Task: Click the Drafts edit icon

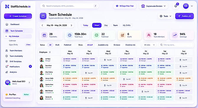Action: point(122,35)
